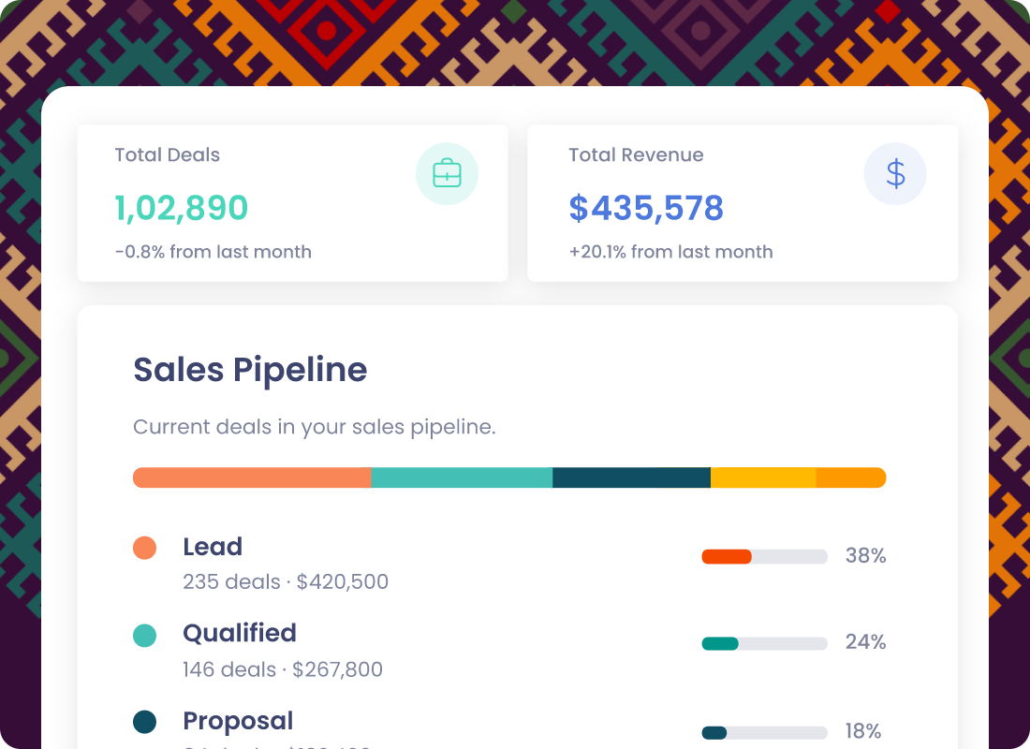Screen dimensions: 1030x749
Task: Click the dark navy Proposal pipeline segment
Action: coord(631,477)
